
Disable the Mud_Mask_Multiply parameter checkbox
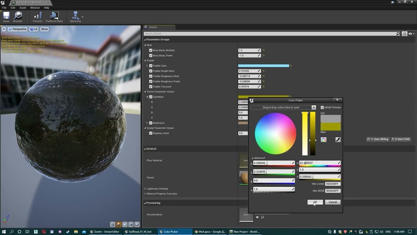click(151, 51)
